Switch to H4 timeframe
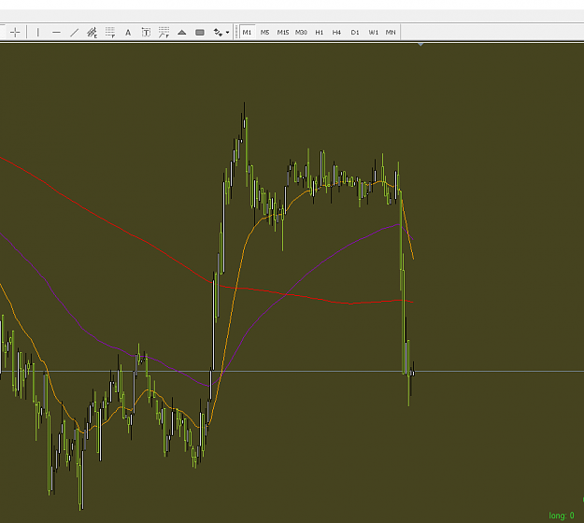The image size is (584, 523). pos(336,33)
